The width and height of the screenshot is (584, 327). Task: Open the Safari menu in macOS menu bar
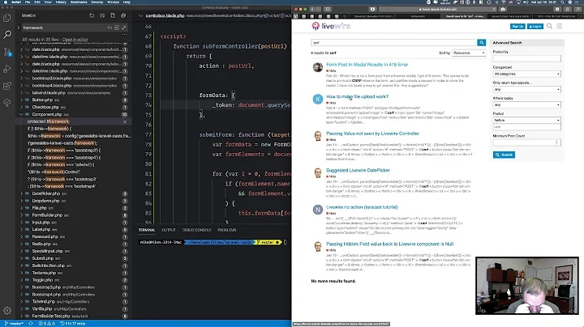coord(16,2)
